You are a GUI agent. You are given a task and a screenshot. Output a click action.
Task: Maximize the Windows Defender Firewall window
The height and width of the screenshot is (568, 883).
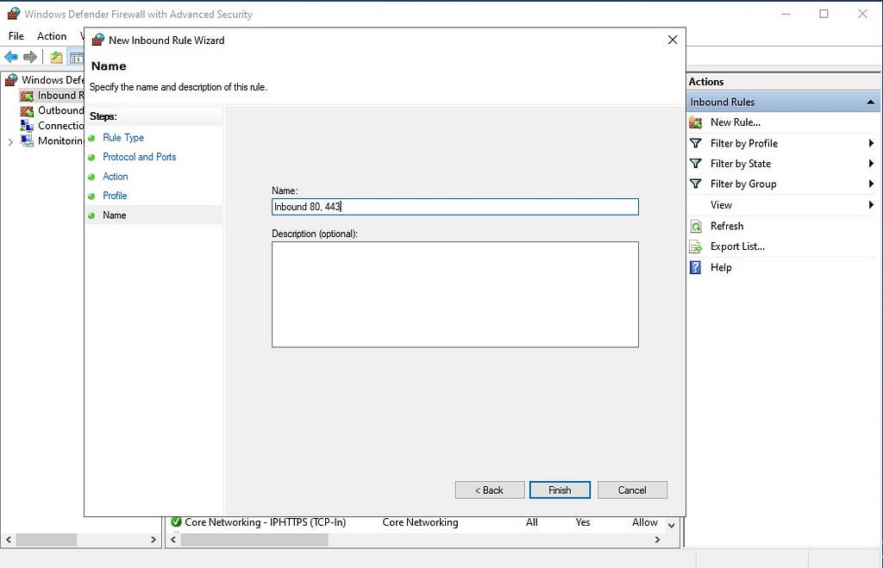824,14
